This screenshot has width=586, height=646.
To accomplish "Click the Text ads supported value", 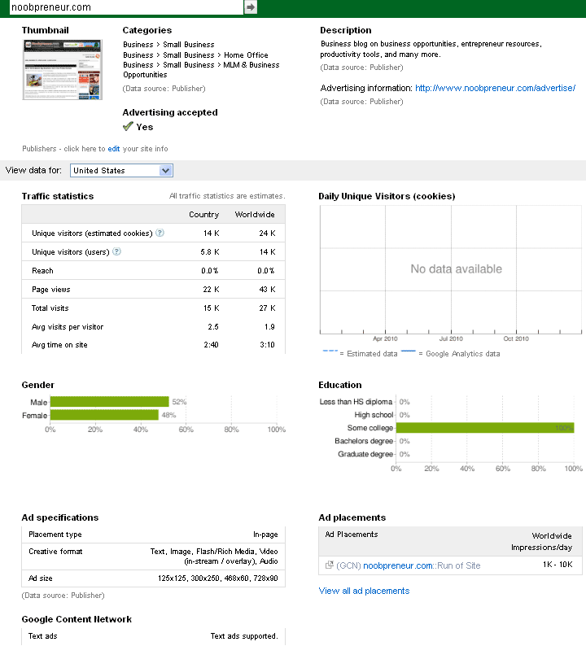I will (x=244, y=636).
